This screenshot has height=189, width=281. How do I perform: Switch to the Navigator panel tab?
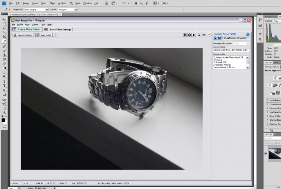pos(271,16)
